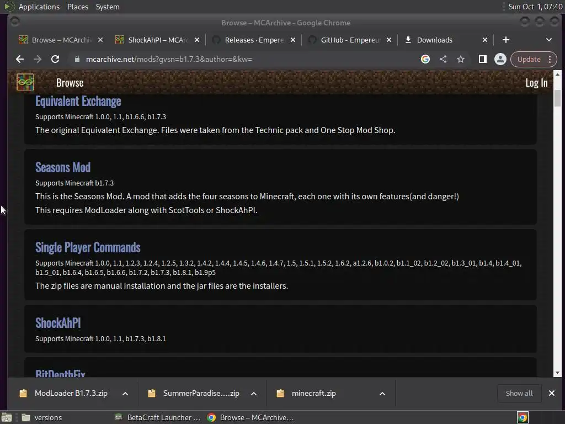The image size is (565, 424).
Task: Expand options for ModLoader B1.7.3.zip download
Action: [x=125, y=393]
